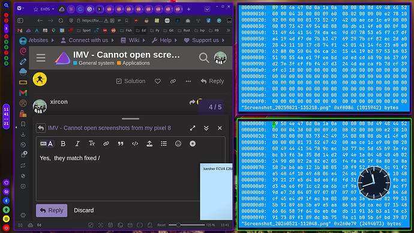Collapse the composer with the double chevron
The image size is (414, 233).
pyautogui.click(x=206, y=128)
